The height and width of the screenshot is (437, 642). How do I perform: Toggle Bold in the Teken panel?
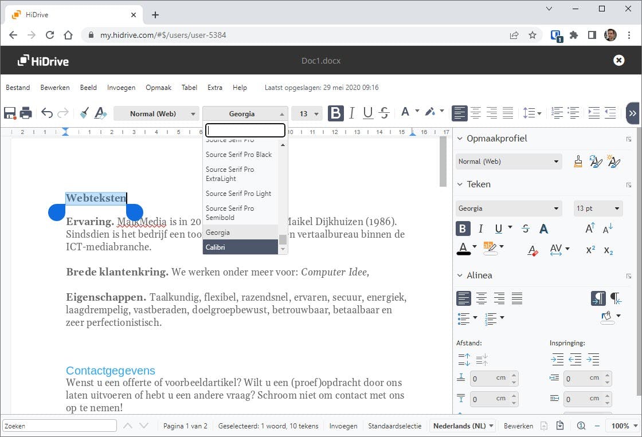pyautogui.click(x=463, y=229)
